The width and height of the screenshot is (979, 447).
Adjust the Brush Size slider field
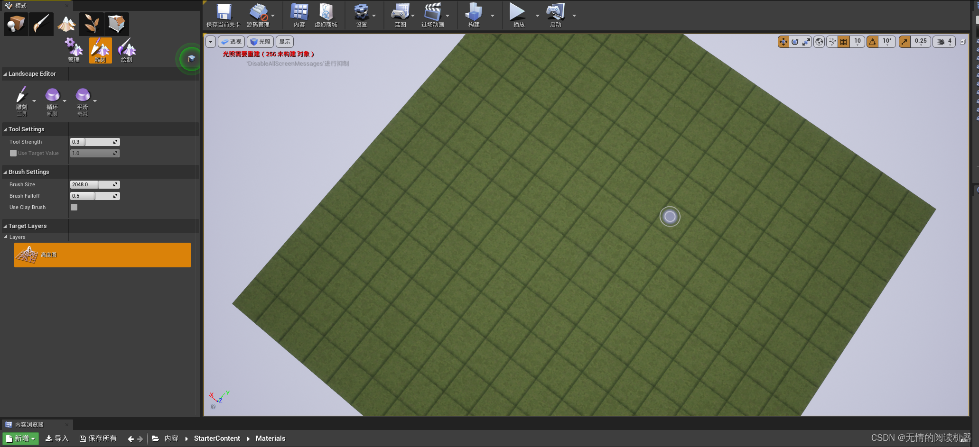click(95, 184)
